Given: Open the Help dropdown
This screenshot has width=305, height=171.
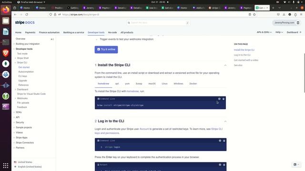Looking at the screenshot, I should (279, 32).
